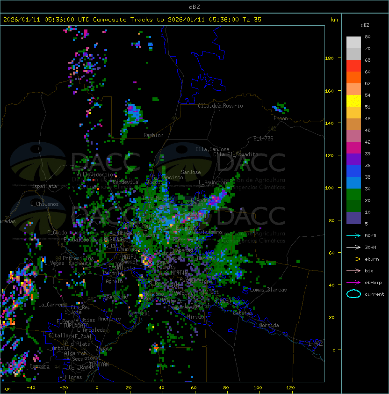The image size is (389, 394).
Task: Click the 'MENDOZA' city label on the map
Action: pos(114,239)
